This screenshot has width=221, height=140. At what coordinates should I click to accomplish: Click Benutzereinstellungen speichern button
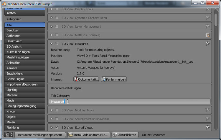point(40,135)
